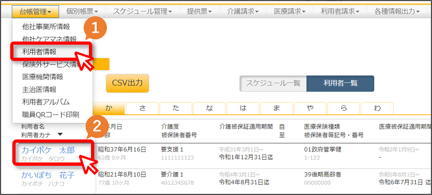432x195 pixels.
Task: Open the スケジュール管理 menu
Action: pyautogui.click(x=142, y=11)
